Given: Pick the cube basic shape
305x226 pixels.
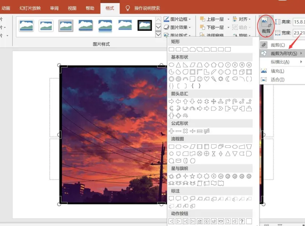Looking at the screenshot, I should pos(242,72).
